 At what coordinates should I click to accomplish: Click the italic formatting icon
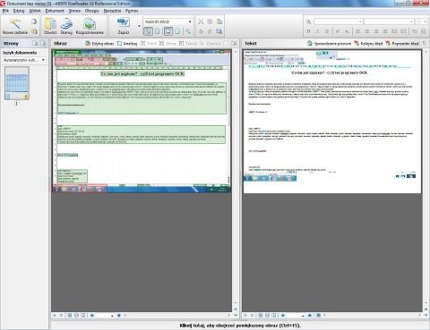(x=317, y=31)
